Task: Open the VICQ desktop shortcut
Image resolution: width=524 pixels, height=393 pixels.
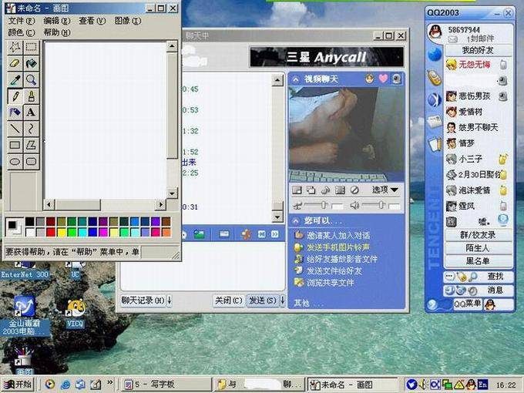Action: point(76,313)
